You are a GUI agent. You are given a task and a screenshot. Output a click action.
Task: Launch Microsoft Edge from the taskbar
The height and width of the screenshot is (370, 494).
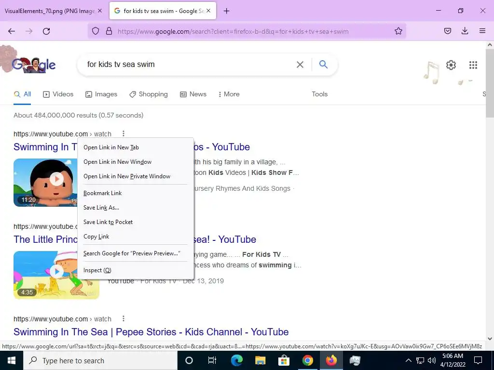236,360
